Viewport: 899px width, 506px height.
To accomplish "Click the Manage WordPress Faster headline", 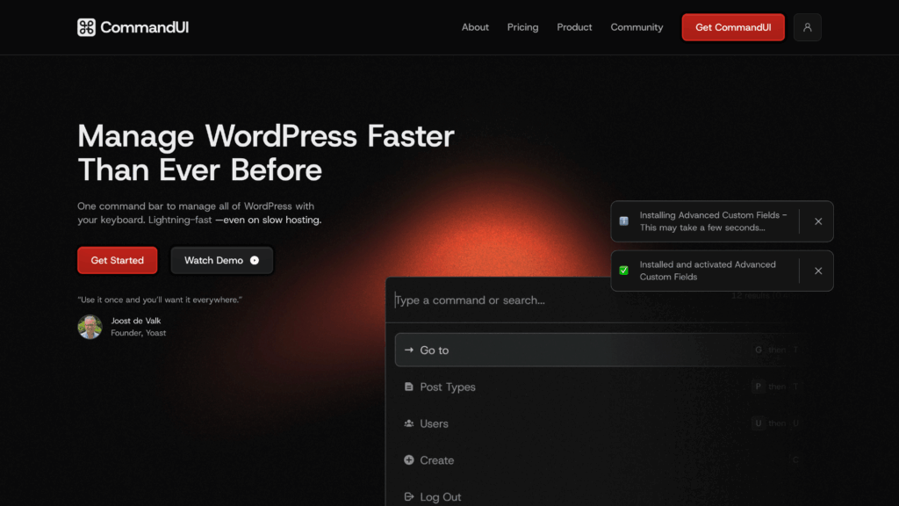I will pyautogui.click(x=265, y=153).
